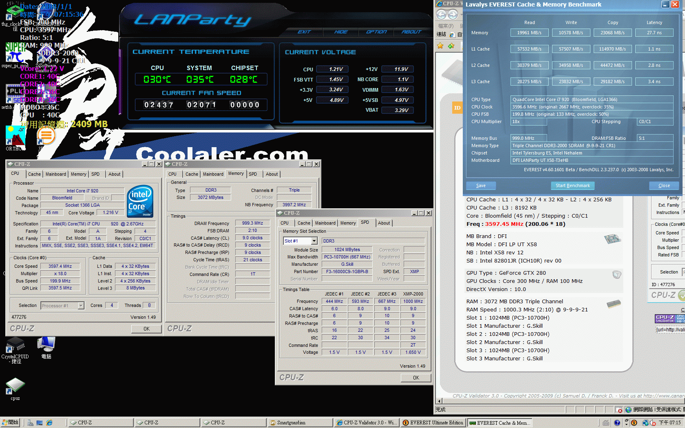
Task: Click the Favorites star icon in browser
Action: (x=440, y=46)
